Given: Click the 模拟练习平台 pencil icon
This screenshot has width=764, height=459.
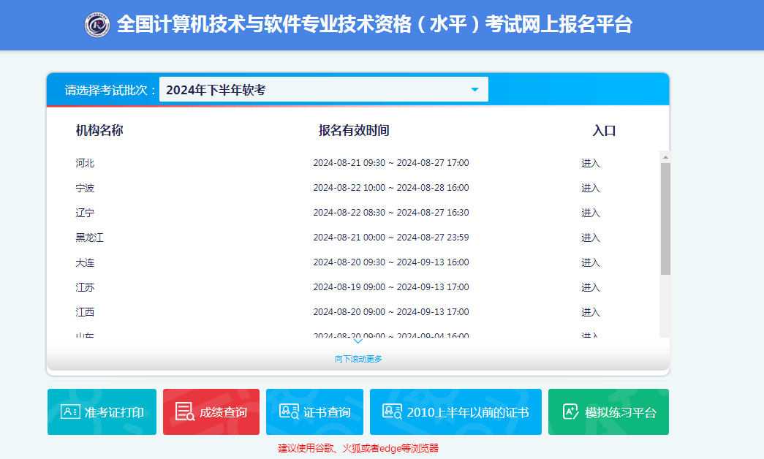Looking at the screenshot, I should tap(570, 411).
